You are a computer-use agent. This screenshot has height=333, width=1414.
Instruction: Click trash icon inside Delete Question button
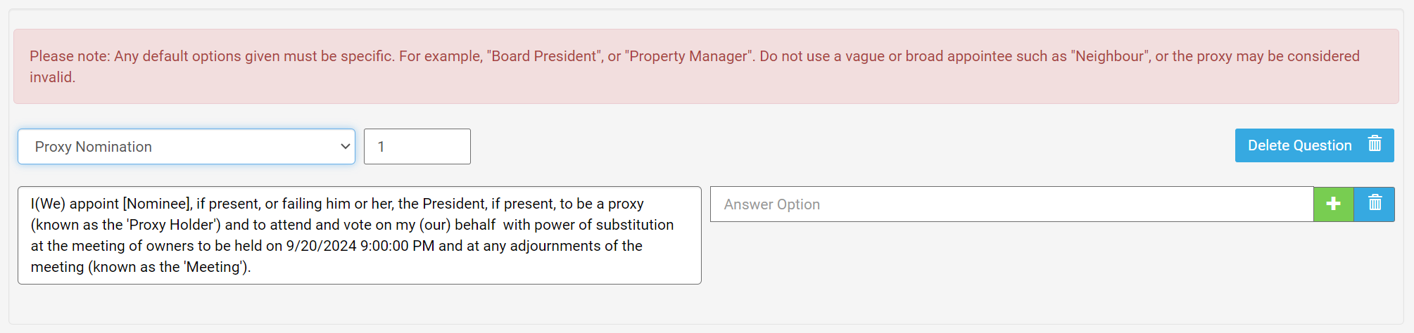1375,145
